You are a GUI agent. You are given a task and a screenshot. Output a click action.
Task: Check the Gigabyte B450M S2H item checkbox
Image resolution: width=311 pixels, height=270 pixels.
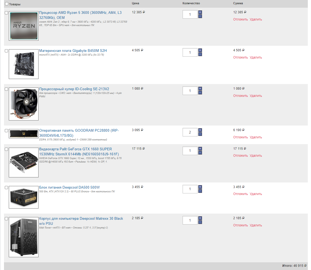coord(6,51)
